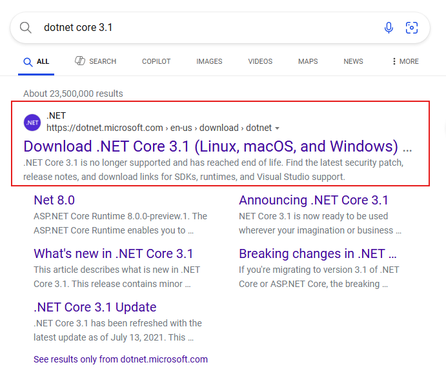Open the Net 8.0 sublink
This screenshot has width=446, height=367.
pyautogui.click(x=54, y=200)
